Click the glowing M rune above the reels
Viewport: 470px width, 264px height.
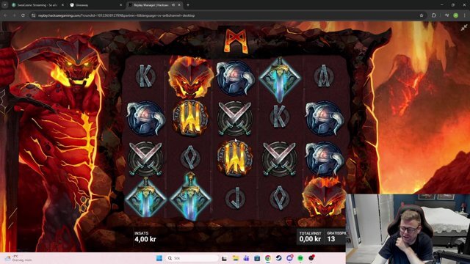coord(236,42)
